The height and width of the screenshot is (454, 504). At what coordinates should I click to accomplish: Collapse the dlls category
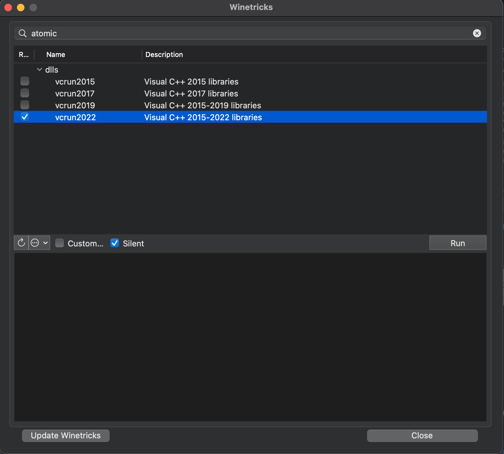39,70
